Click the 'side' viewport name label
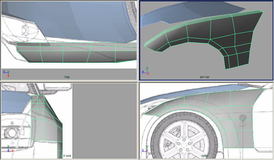 pyautogui.click(x=205, y=156)
